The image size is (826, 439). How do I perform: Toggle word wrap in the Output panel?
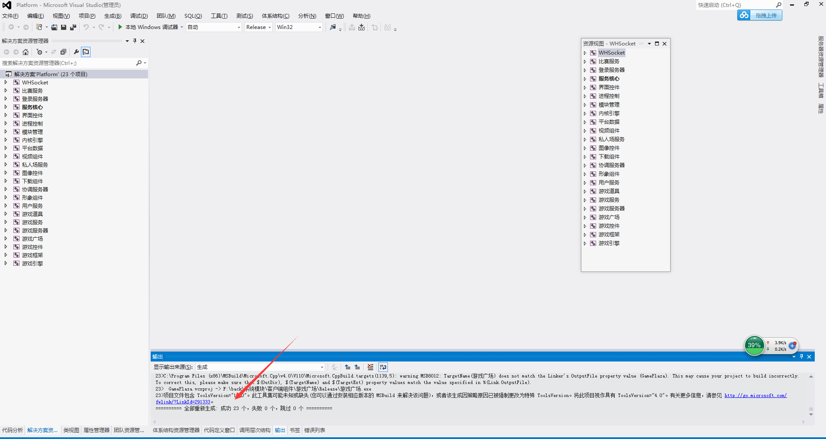(x=383, y=367)
